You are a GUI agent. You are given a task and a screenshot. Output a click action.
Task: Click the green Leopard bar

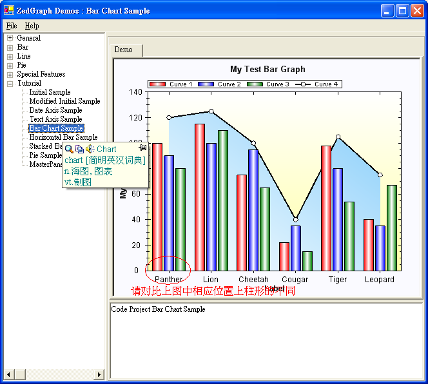pyautogui.click(x=392, y=228)
